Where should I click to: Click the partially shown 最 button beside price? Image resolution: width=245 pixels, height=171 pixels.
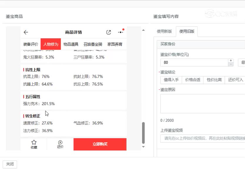241,63
